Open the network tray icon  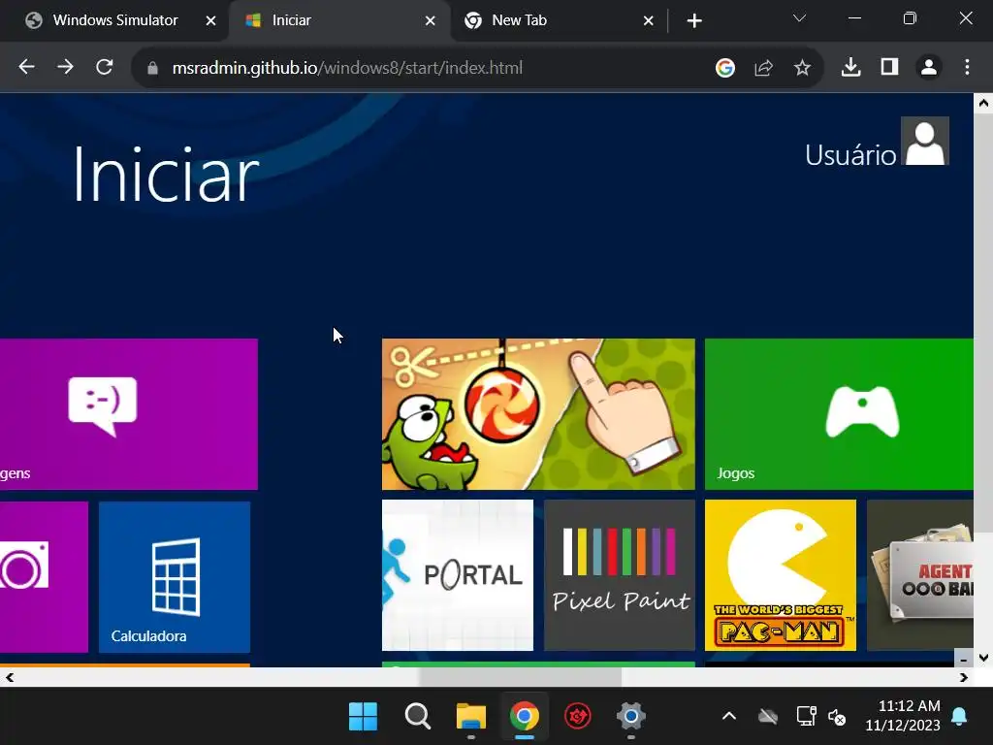[x=806, y=717]
